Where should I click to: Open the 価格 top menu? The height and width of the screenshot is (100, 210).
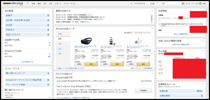point(39,4)
